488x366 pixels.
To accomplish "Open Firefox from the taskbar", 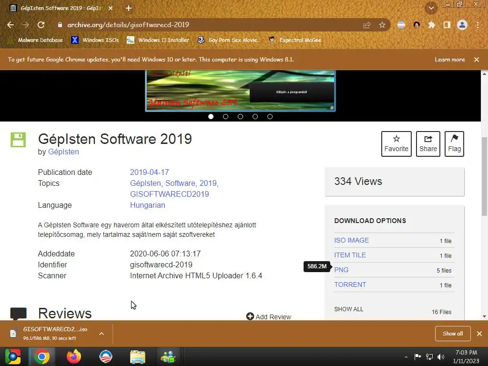I will pos(74,356).
